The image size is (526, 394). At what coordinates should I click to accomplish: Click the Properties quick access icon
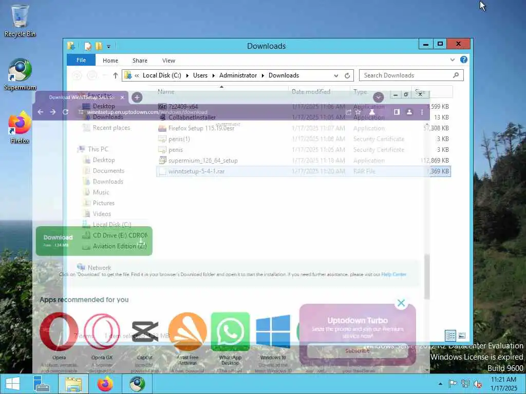87,46
